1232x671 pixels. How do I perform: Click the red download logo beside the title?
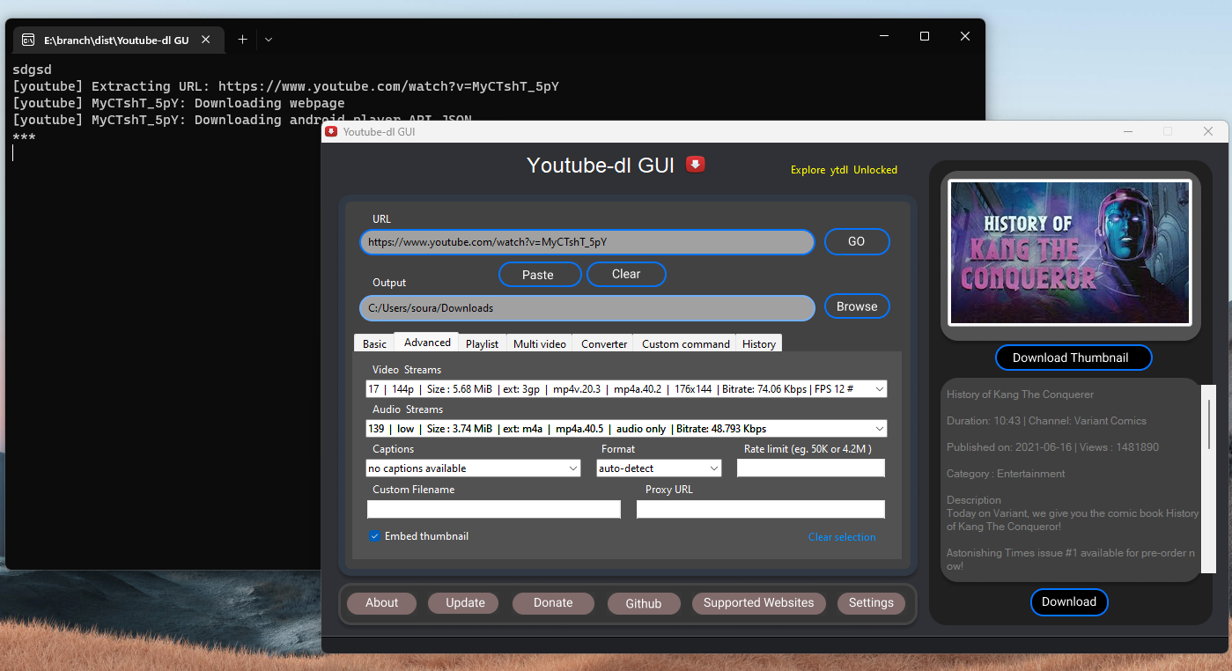coord(695,164)
